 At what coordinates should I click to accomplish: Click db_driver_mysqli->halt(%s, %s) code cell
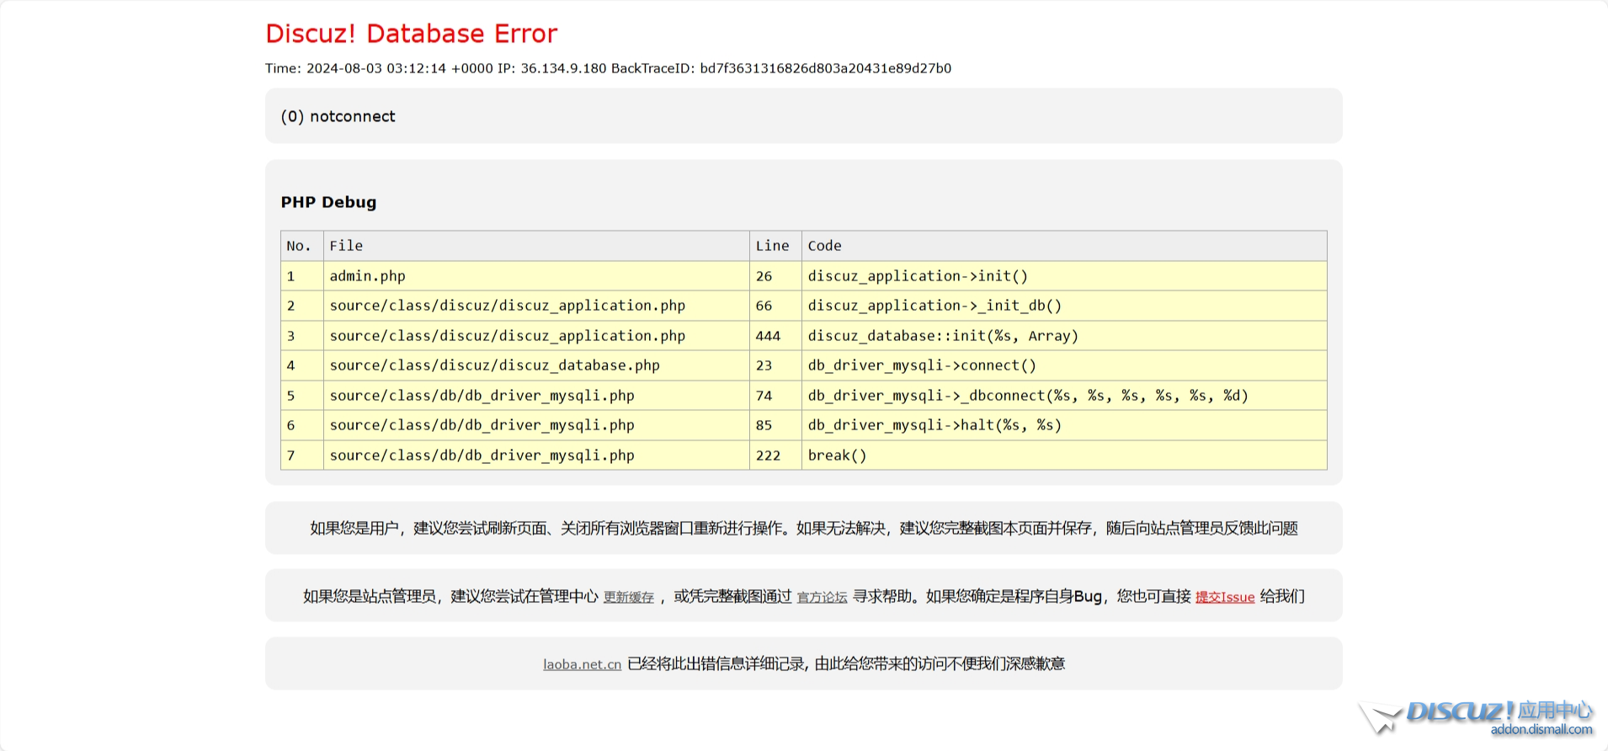(1064, 425)
